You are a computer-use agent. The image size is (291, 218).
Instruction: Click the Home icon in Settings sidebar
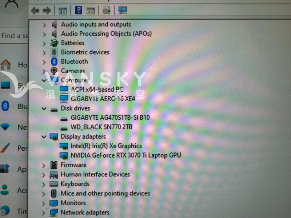point(5,65)
